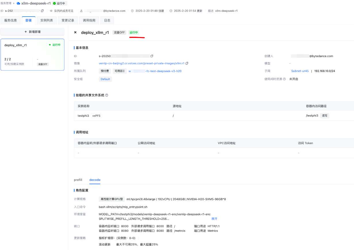Click the 192.168.10.0/24 subnet range
354x250 pixels.
pos(325,71)
